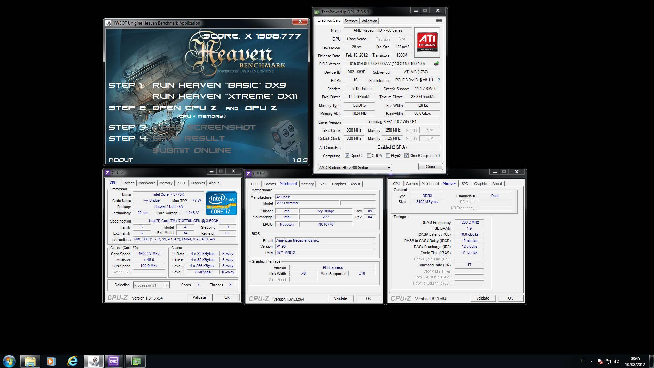Click the Intel Core i7 logo in CPU-Z
The height and width of the screenshot is (368, 654).
221,203
